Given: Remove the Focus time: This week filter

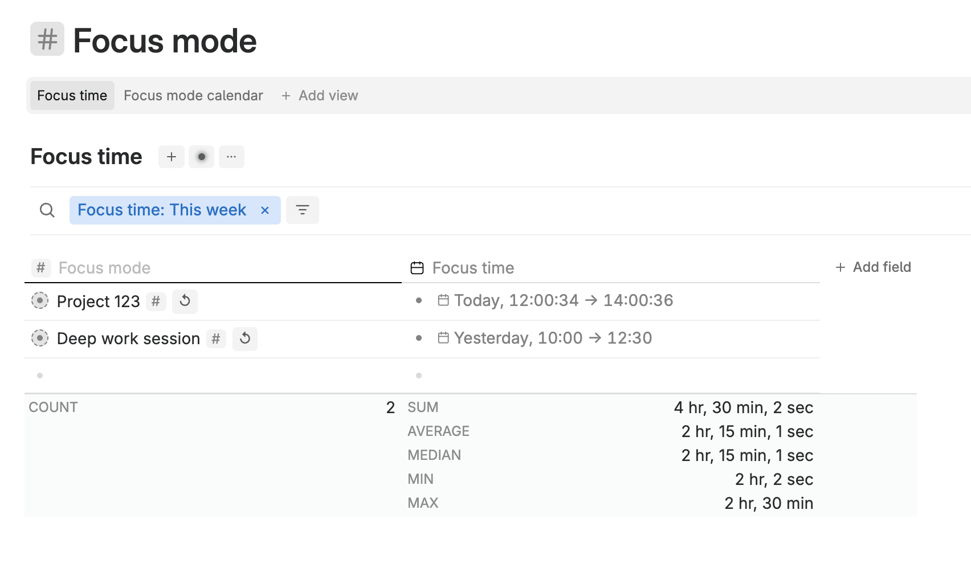Looking at the screenshot, I should (265, 210).
